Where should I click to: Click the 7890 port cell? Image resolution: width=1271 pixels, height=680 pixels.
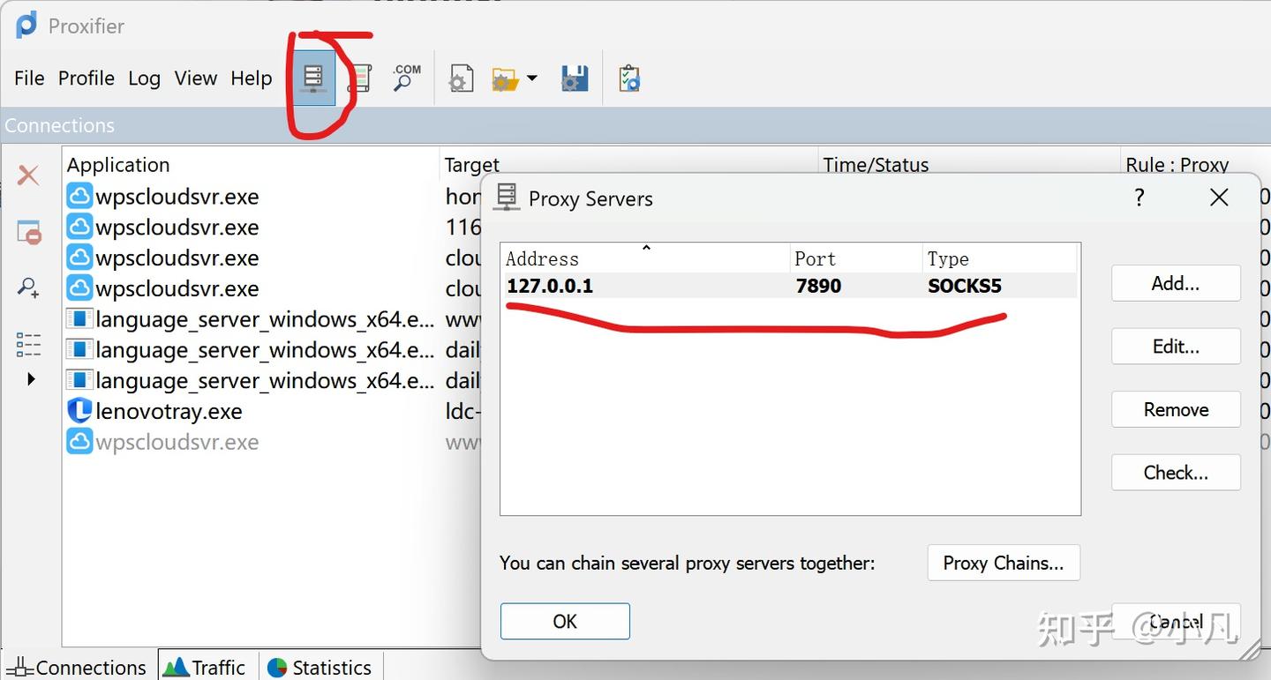pyautogui.click(x=818, y=286)
